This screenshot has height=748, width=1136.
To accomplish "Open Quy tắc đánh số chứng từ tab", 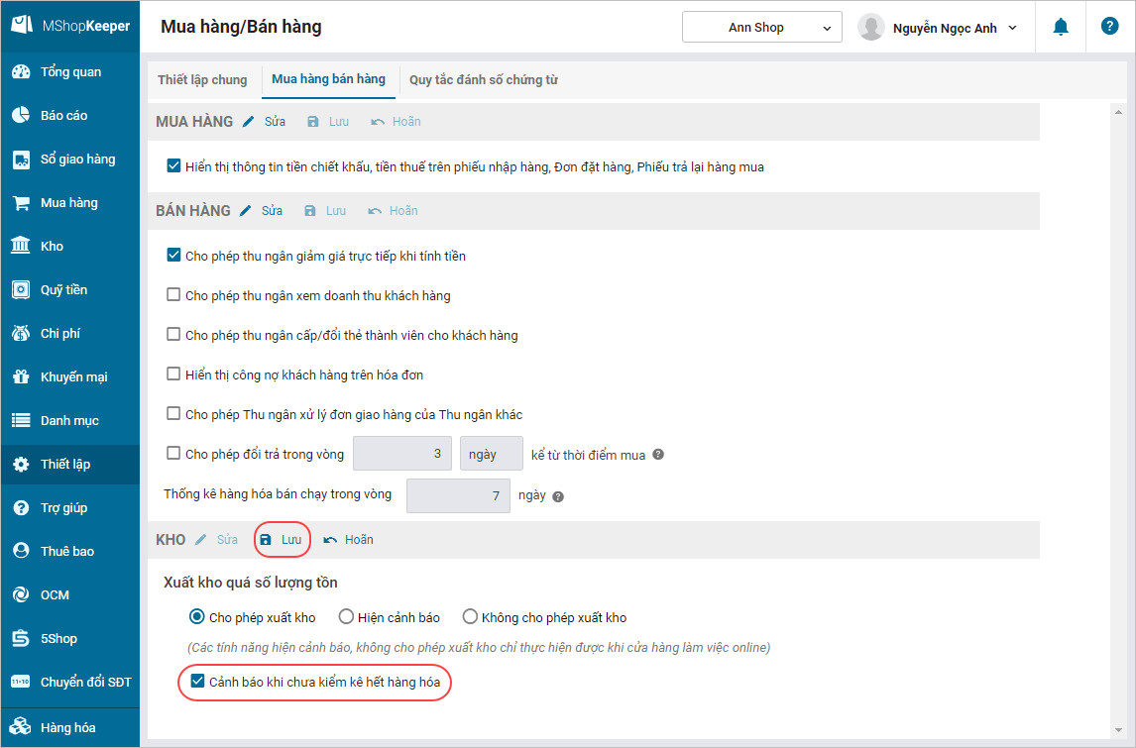I will click(483, 79).
